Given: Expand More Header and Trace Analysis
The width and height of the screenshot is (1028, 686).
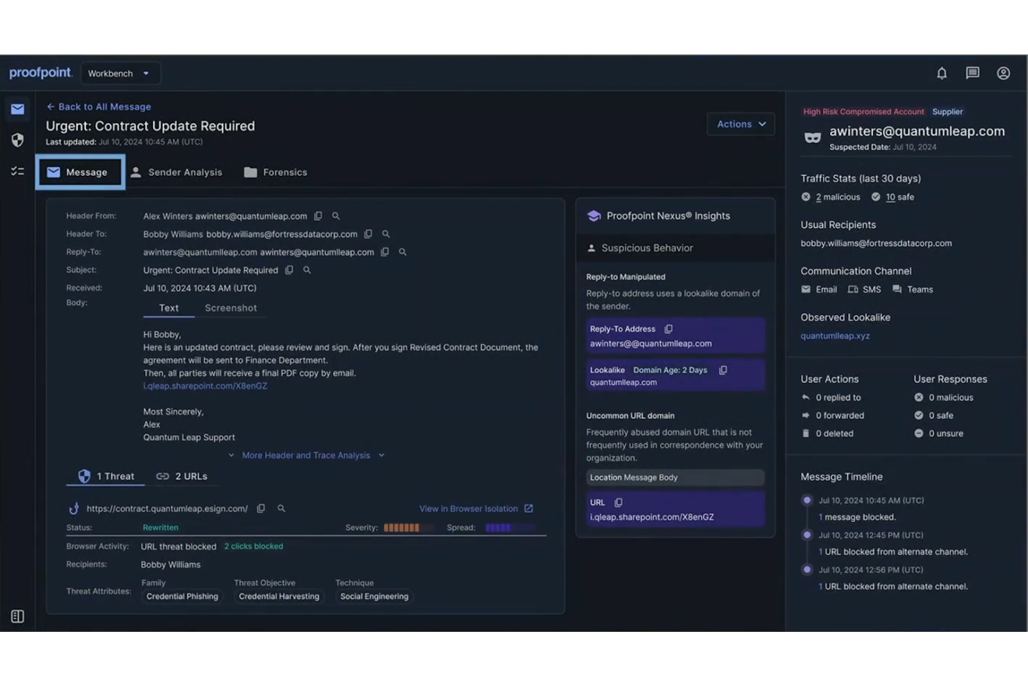Looking at the screenshot, I should [306, 455].
